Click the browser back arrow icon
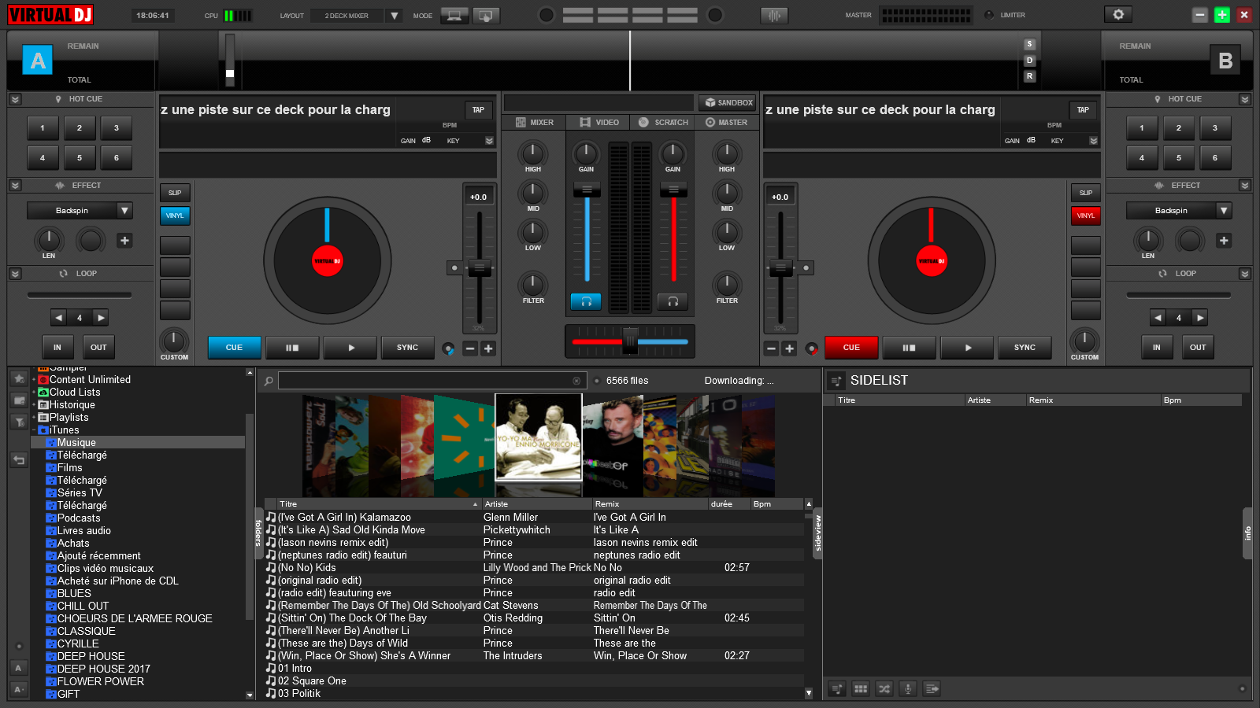Viewport: 1260px width, 708px height. [19, 459]
